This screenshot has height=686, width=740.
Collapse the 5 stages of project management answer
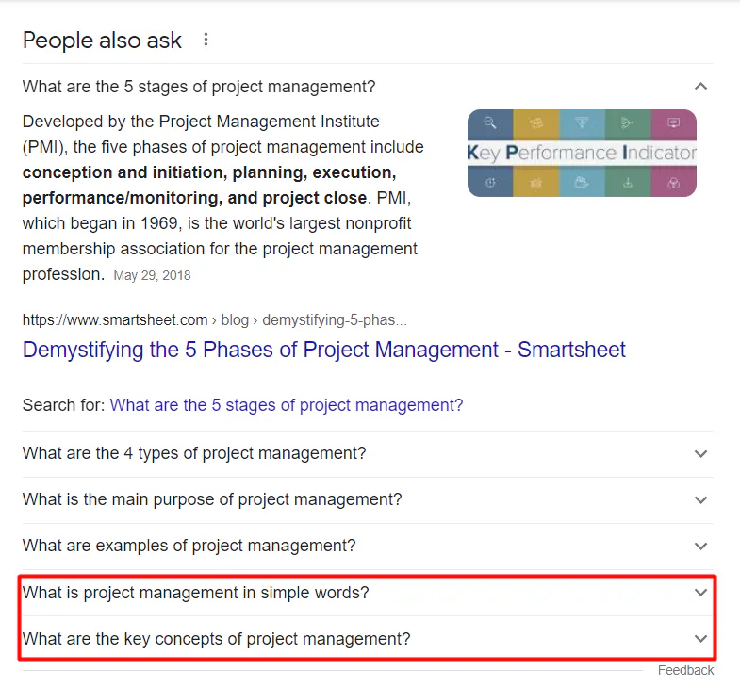coord(700,87)
